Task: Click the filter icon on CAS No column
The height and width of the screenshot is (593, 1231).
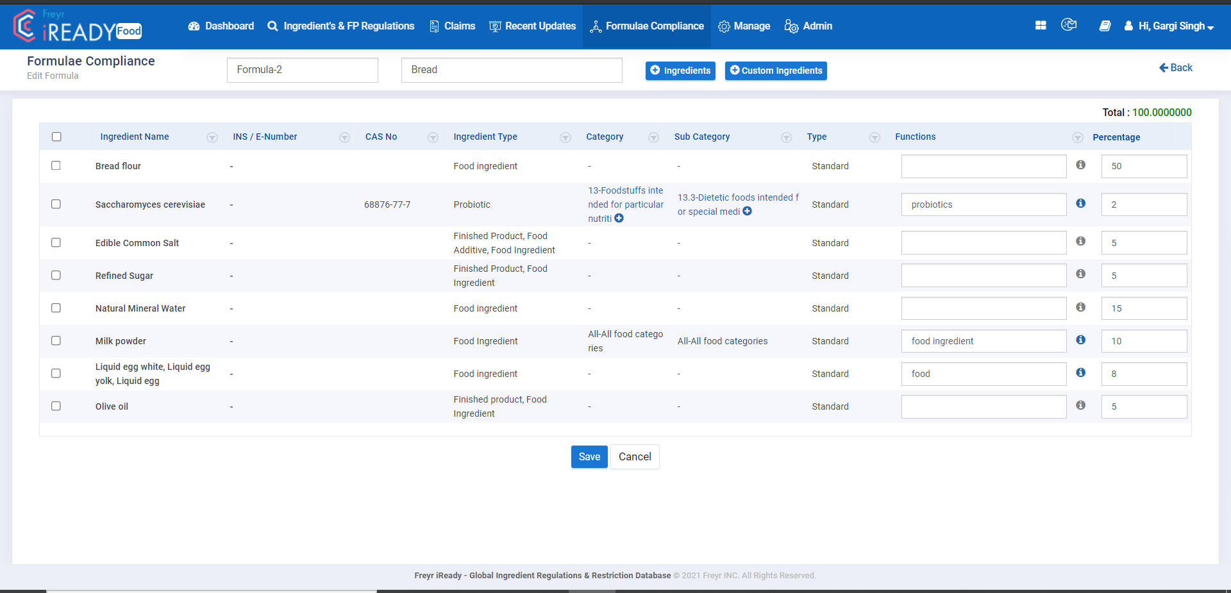Action: [433, 137]
